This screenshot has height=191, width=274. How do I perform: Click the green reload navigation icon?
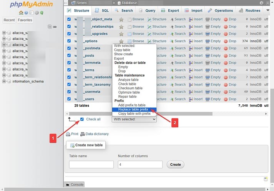tap(41, 12)
